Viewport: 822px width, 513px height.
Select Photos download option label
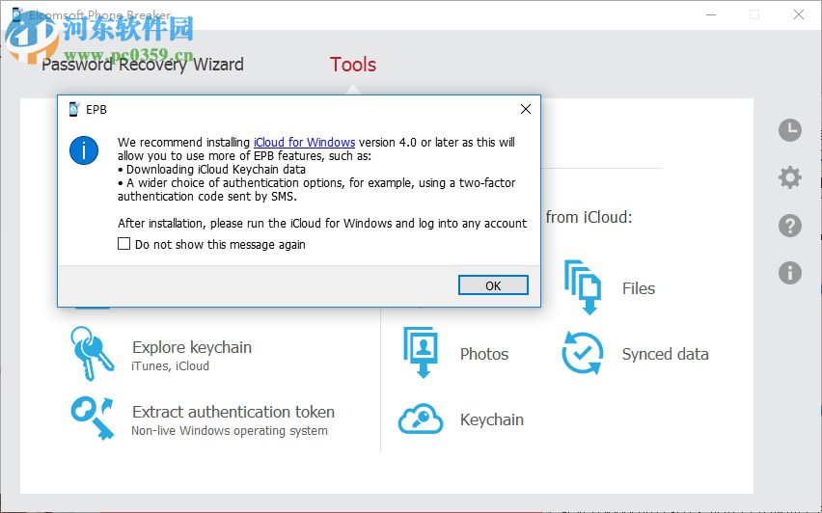(x=484, y=354)
